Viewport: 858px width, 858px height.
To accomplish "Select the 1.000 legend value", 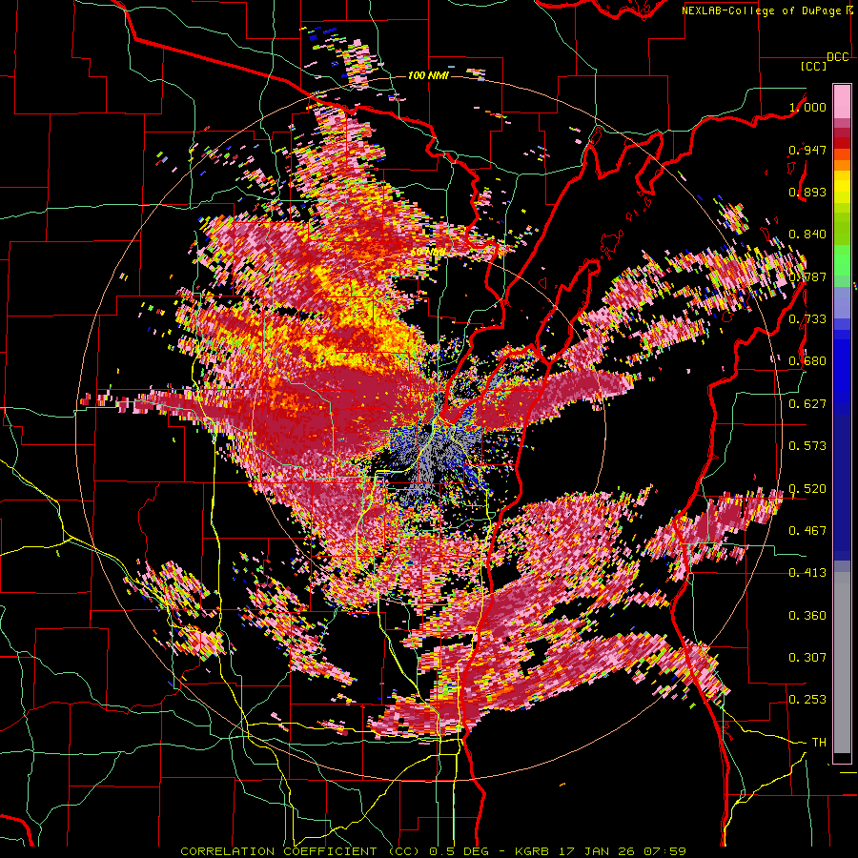I will (807, 107).
